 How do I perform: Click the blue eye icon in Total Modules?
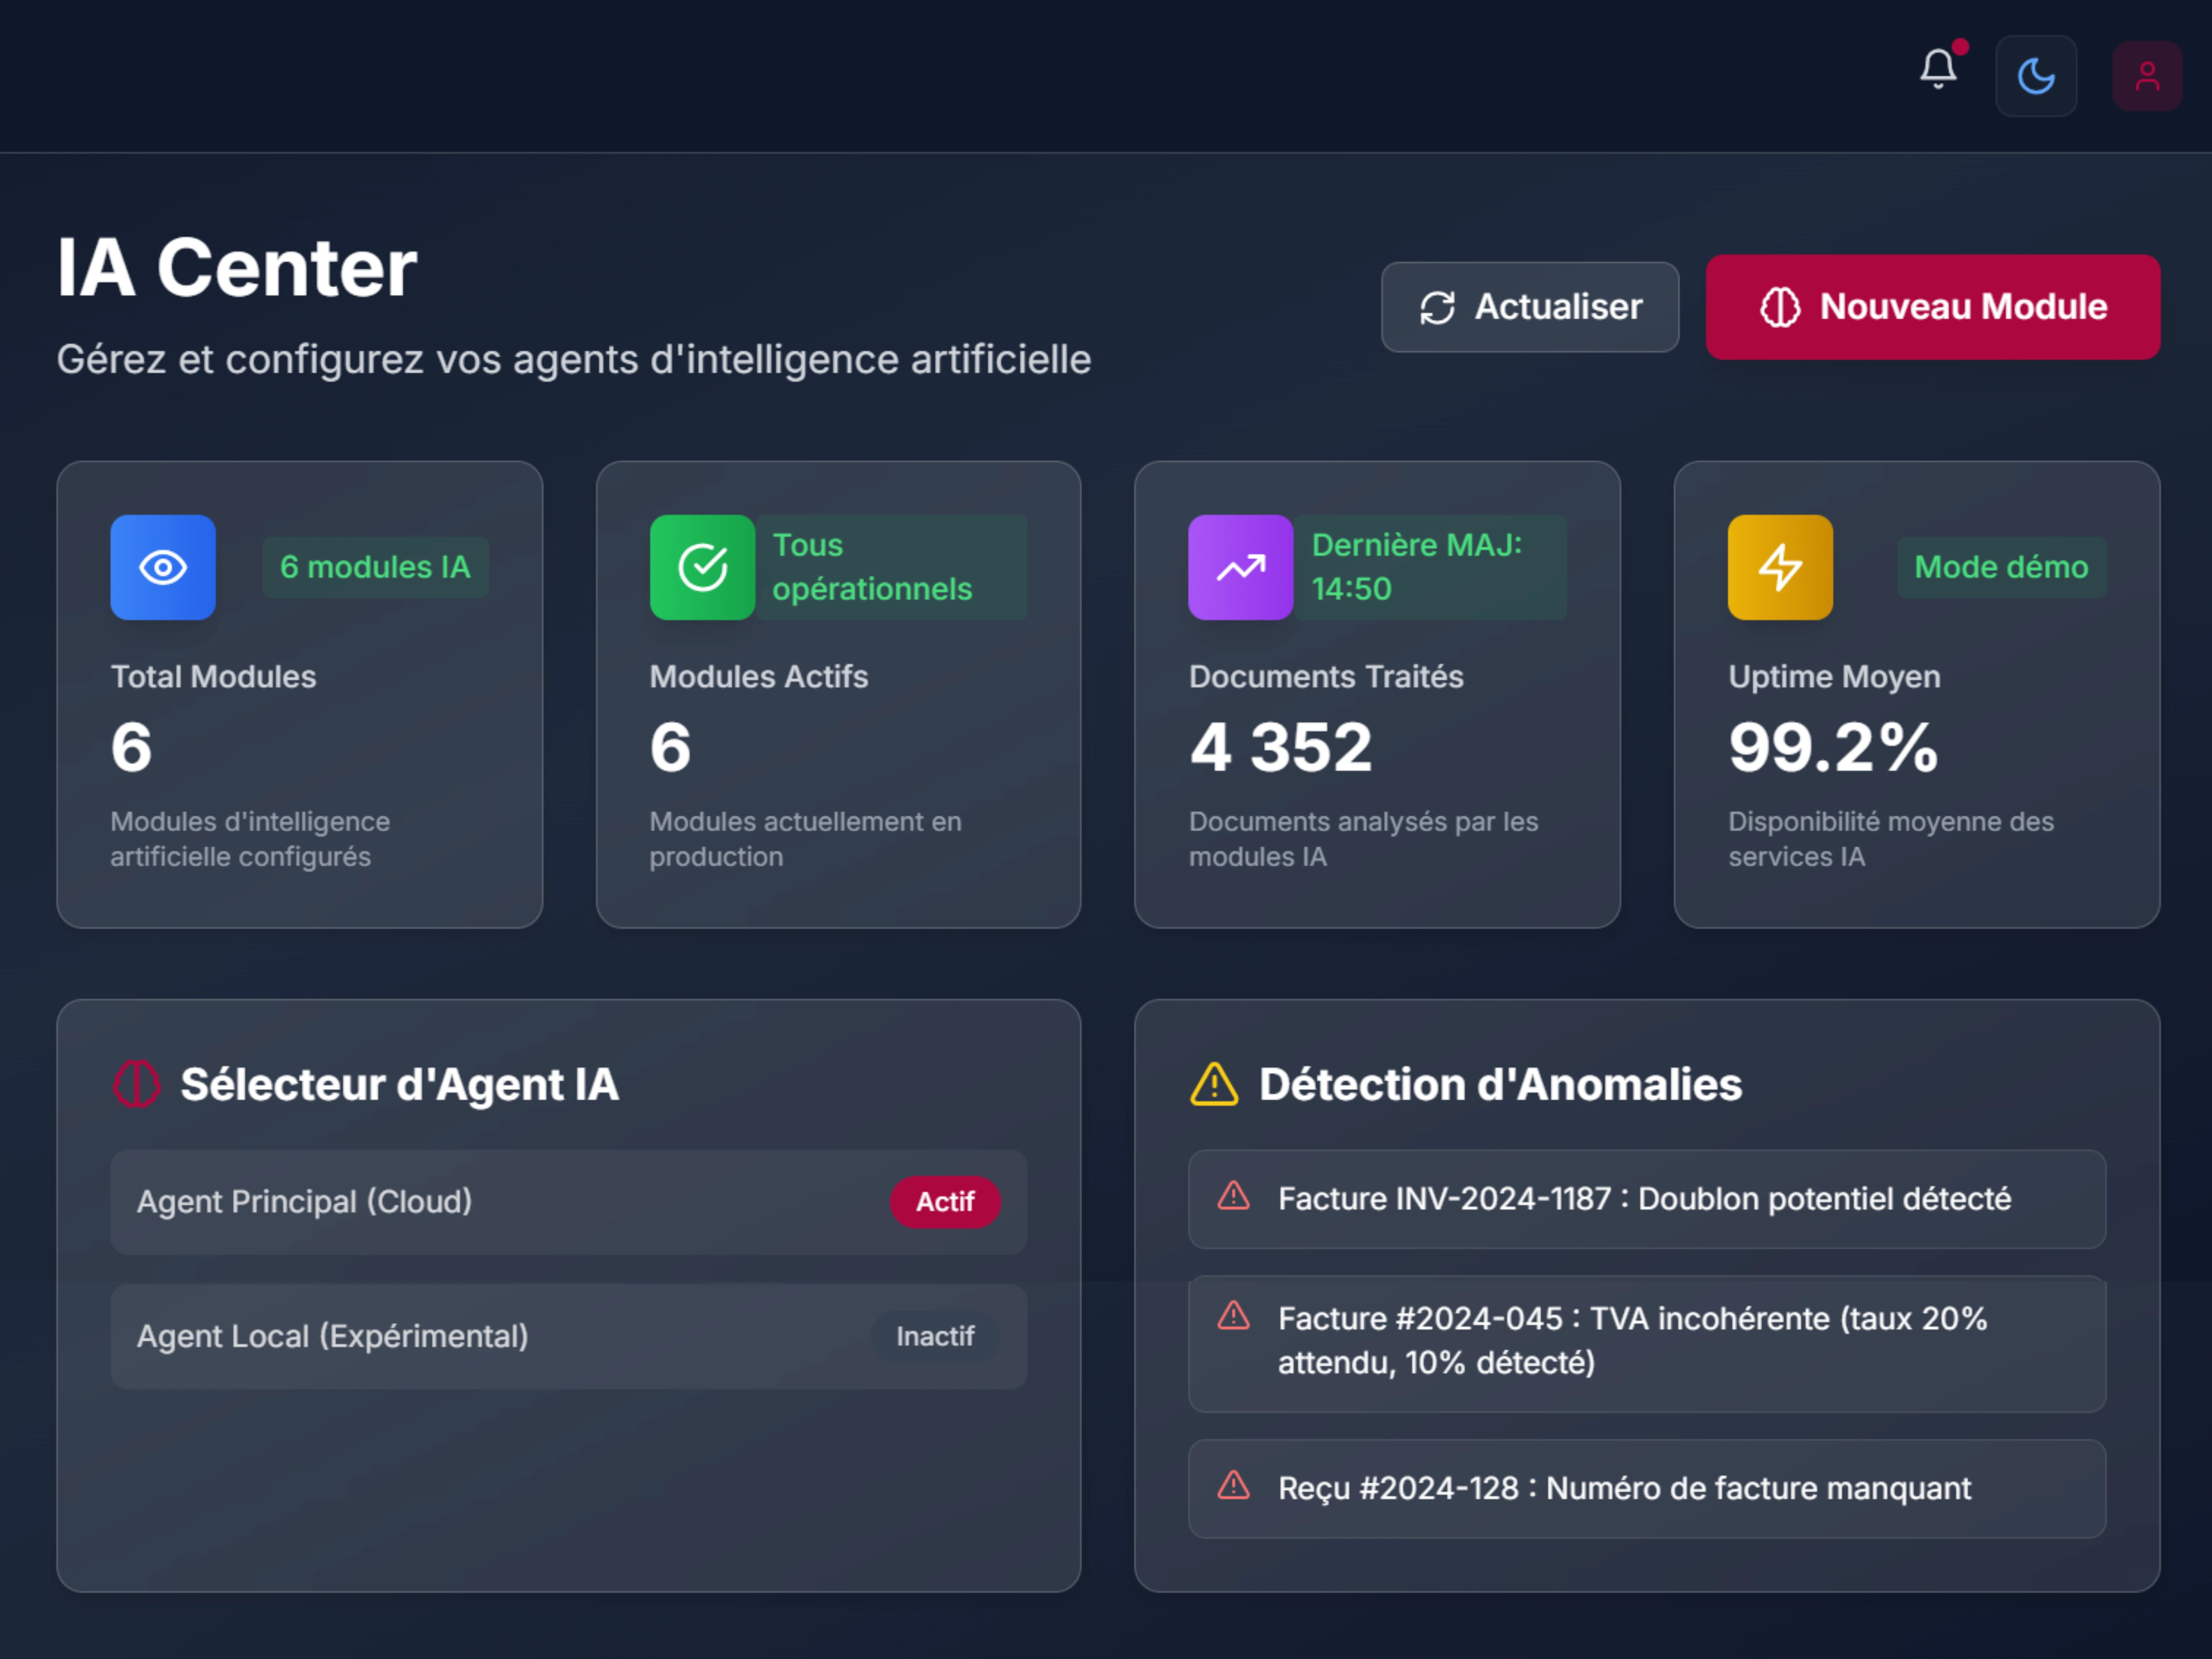point(163,567)
